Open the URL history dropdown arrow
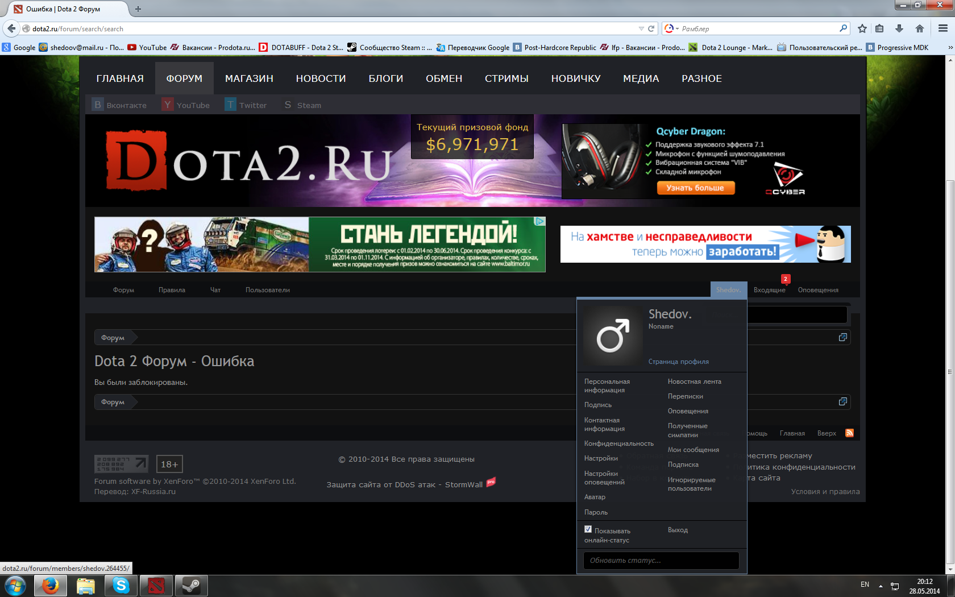The height and width of the screenshot is (597, 955). coord(641,28)
